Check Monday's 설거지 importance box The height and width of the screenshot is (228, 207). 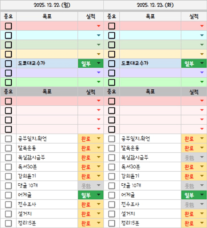click(8, 214)
